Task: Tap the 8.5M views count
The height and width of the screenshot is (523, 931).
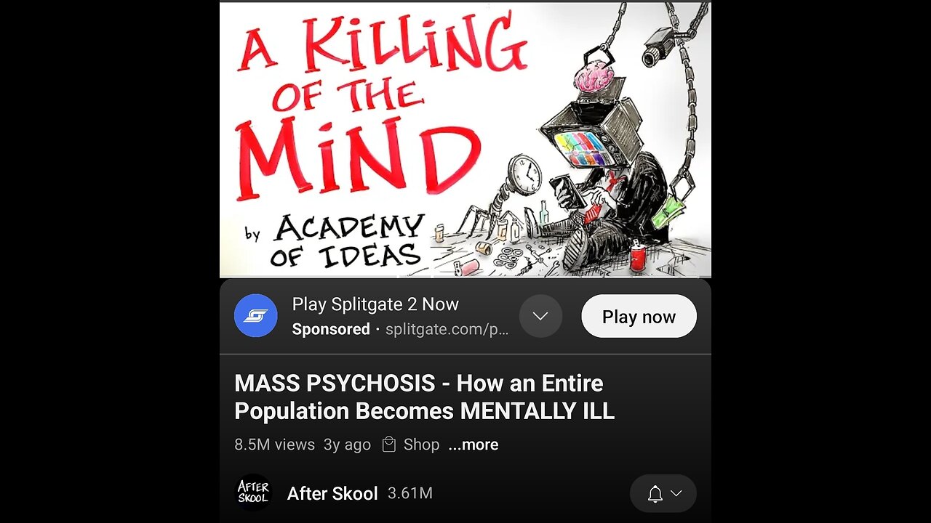Action: 274,445
